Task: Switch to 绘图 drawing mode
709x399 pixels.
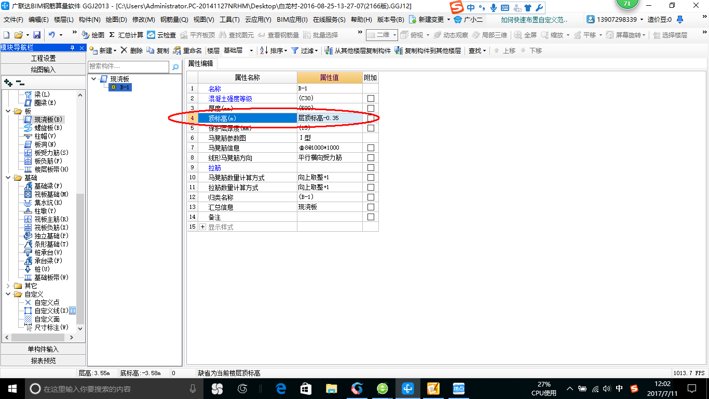Action: click(93, 35)
